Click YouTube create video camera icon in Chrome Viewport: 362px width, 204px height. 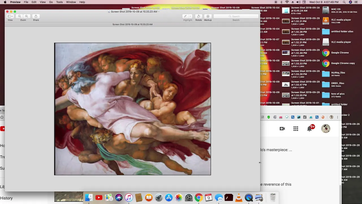pos(282,129)
